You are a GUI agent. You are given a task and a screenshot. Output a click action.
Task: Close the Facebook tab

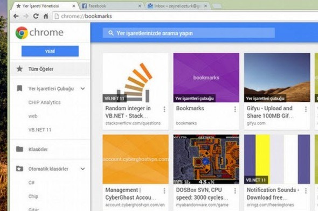click(x=140, y=6)
